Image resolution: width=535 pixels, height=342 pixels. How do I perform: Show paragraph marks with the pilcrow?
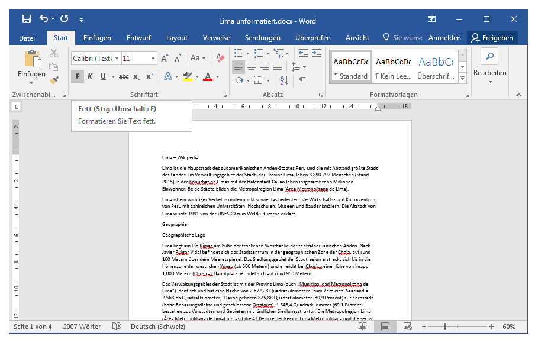(x=302, y=80)
